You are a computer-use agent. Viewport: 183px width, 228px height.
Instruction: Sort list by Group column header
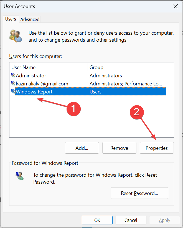[x=127, y=67]
